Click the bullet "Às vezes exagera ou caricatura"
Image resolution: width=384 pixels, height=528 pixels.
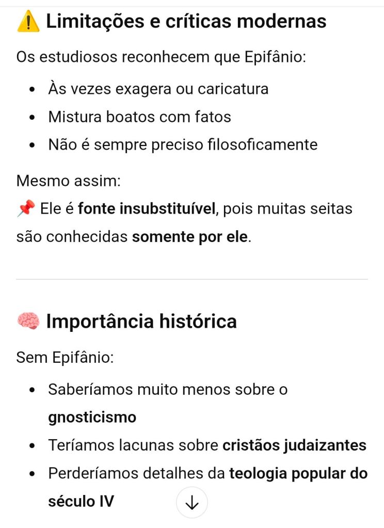158,89
